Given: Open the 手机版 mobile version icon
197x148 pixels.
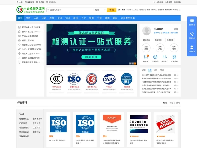Looking at the screenshot, I should coord(37,2).
